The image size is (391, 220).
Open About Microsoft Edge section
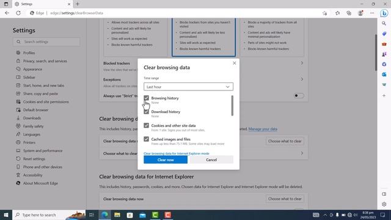pyautogui.click(x=40, y=183)
